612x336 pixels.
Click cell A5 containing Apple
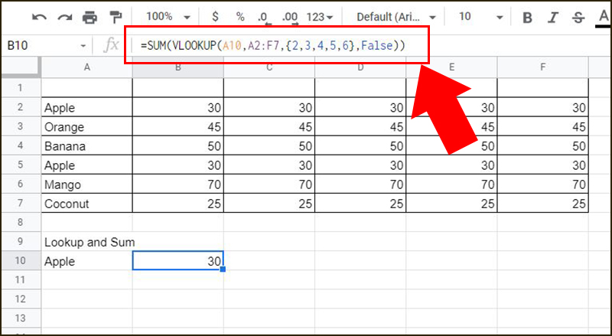[x=87, y=165]
